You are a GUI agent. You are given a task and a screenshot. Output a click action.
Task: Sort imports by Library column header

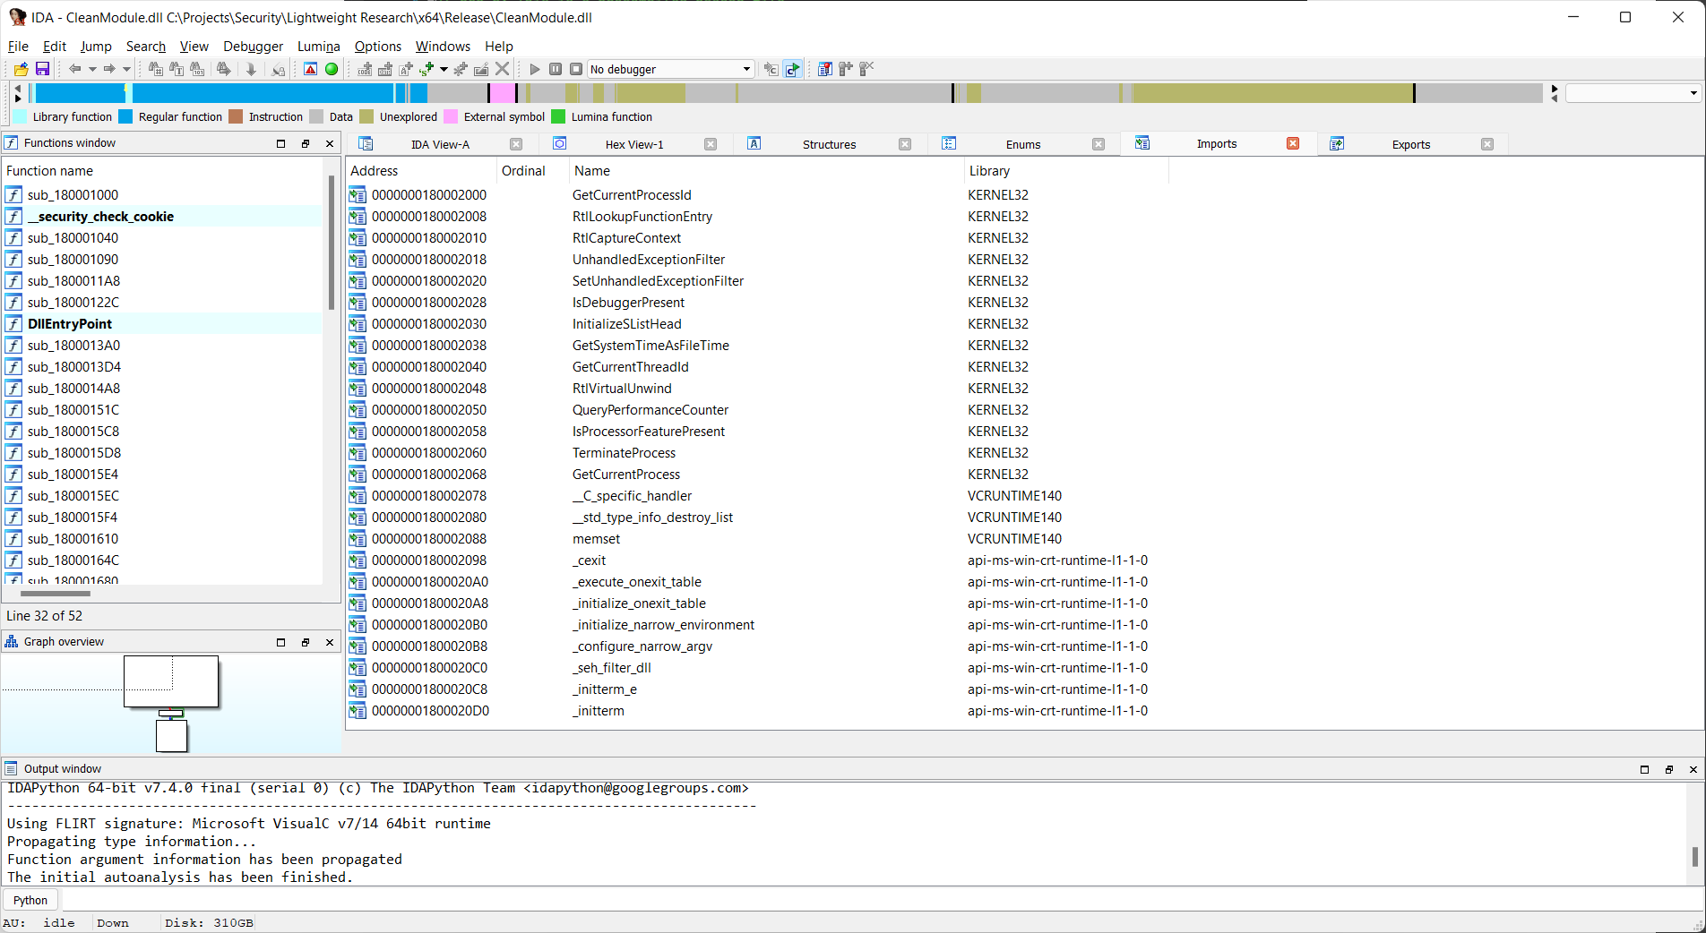[x=1066, y=171]
